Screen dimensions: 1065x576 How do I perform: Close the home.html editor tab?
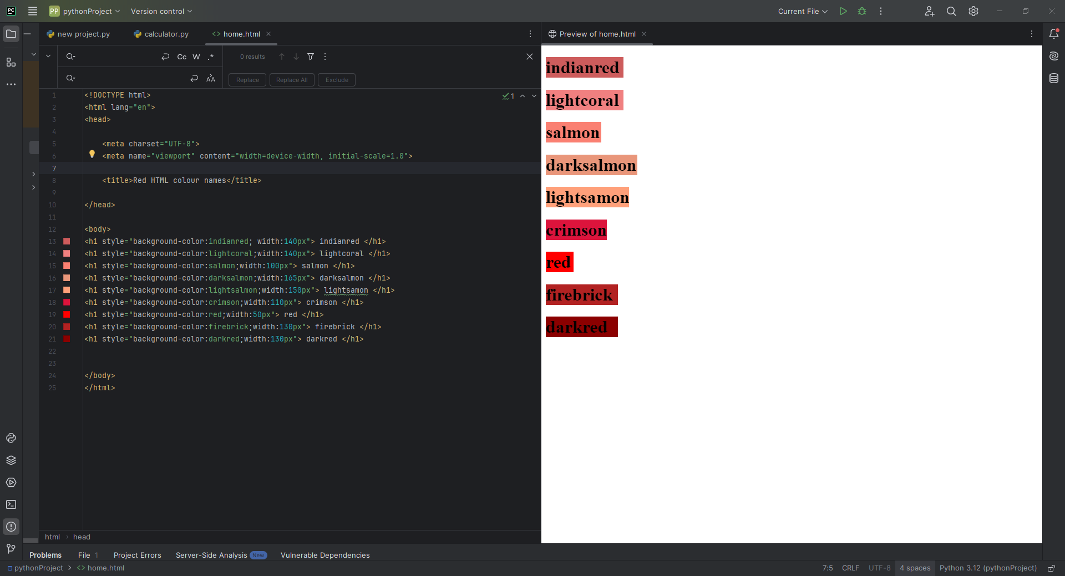pos(268,34)
